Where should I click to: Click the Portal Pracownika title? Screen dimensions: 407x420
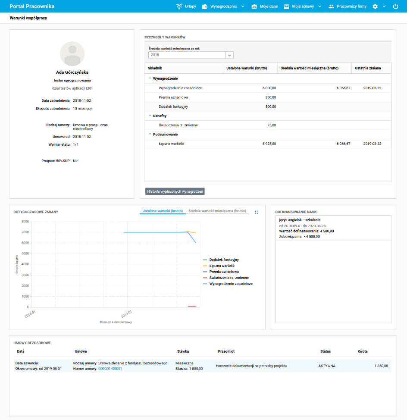pyautogui.click(x=32, y=6)
